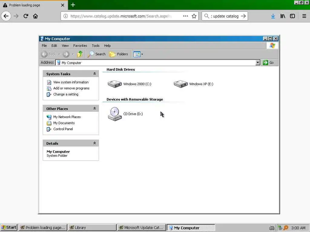310x232 pixels.
Task: Open Control Panel link
Action: tap(63, 129)
